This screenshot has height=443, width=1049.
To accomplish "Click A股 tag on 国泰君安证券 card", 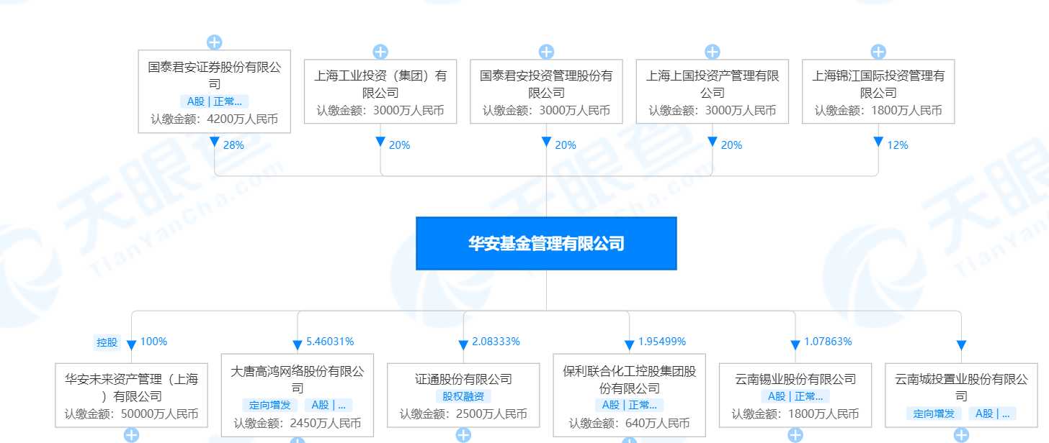I will (x=215, y=101).
